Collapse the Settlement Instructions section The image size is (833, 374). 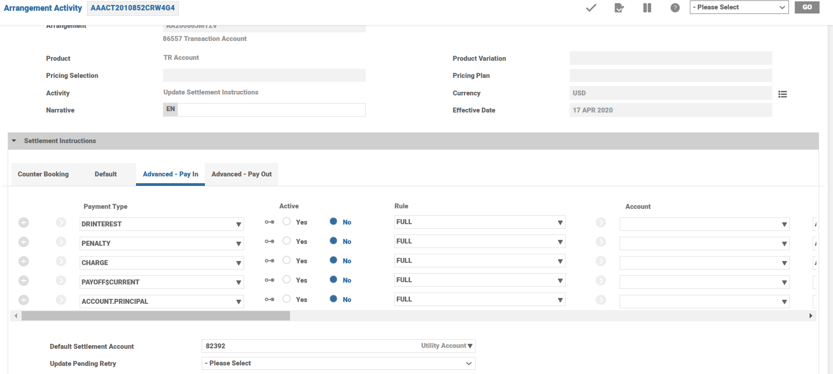[x=14, y=141]
